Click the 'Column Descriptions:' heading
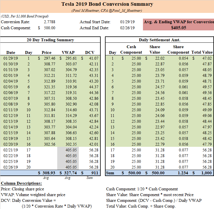 21,183
